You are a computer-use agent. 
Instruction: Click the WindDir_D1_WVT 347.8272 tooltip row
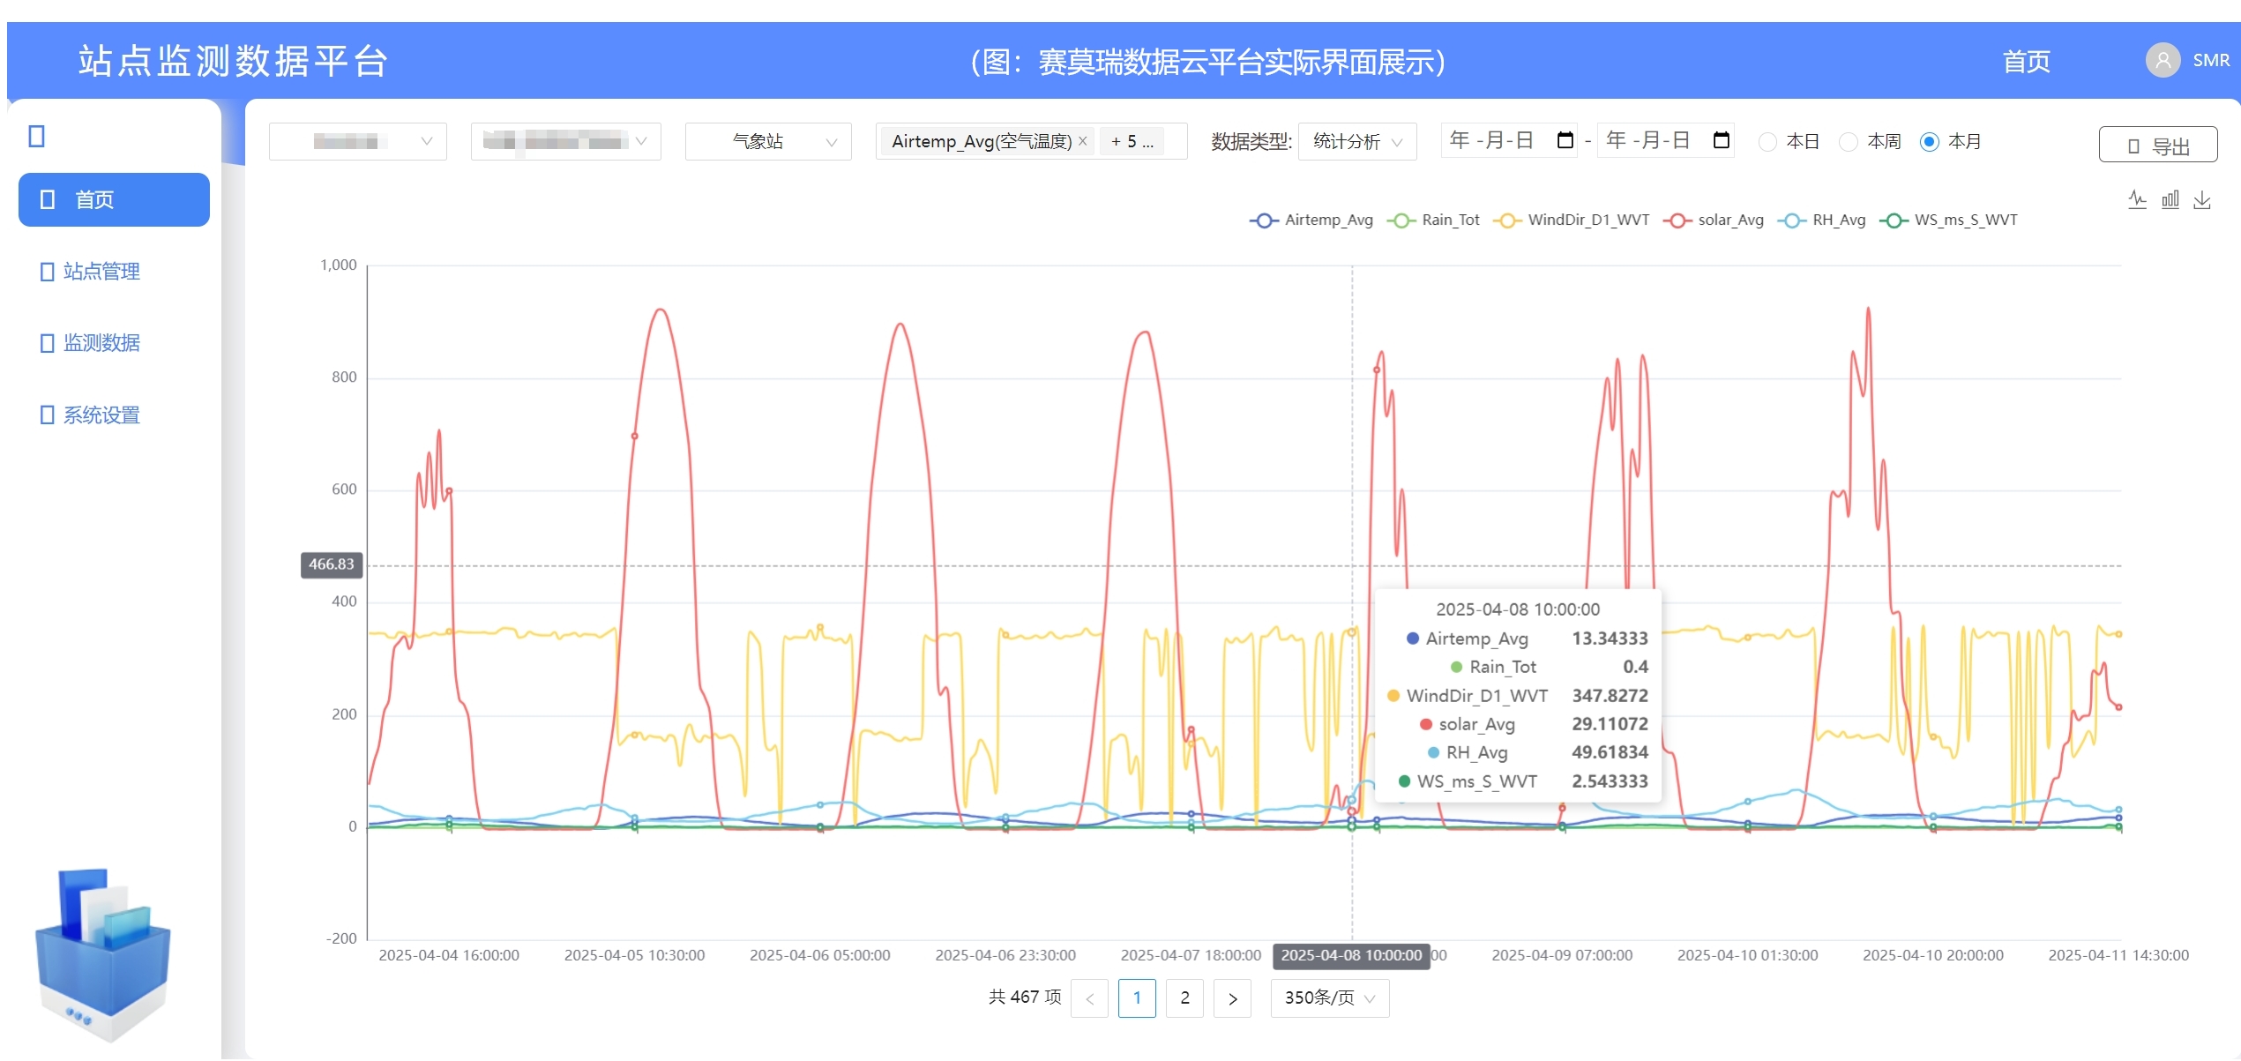pos(1518,697)
